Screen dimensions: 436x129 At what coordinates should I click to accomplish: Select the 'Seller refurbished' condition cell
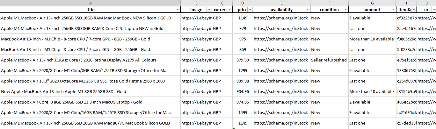click(x=329, y=60)
